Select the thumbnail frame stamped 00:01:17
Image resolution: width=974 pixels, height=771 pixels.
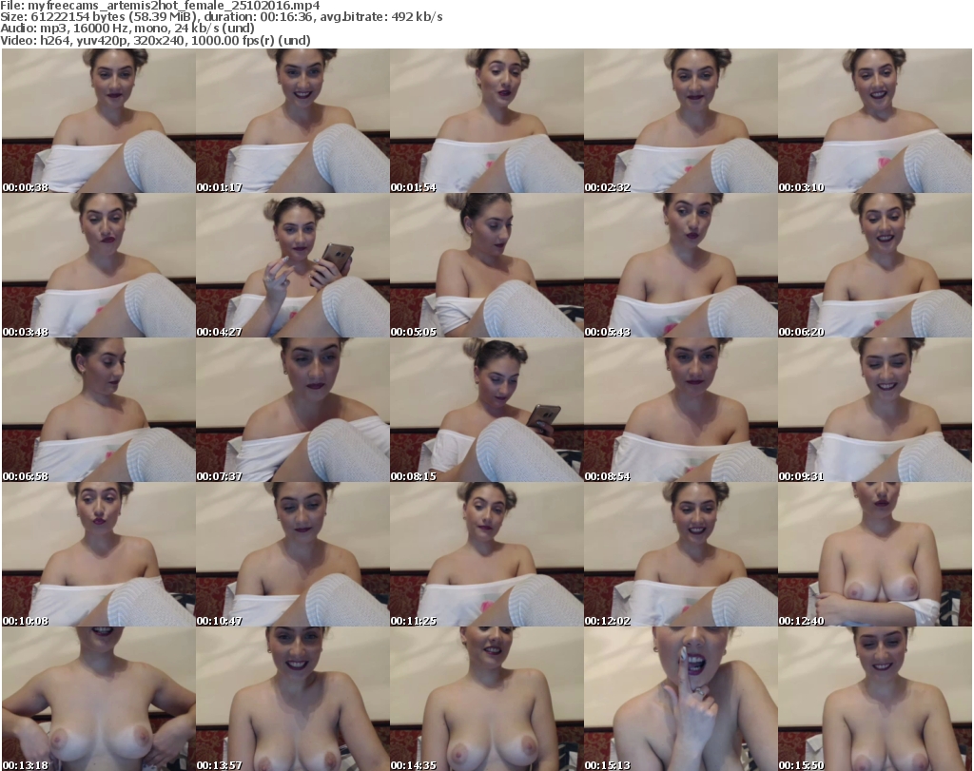(x=293, y=121)
